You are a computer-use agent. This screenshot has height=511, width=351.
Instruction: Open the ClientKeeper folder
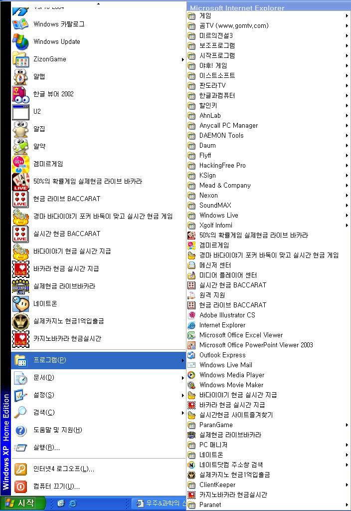click(x=268, y=485)
